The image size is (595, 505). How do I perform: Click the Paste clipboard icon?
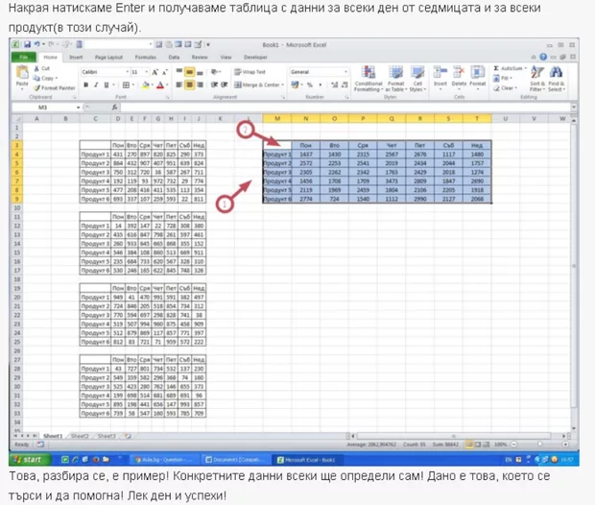tap(22, 72)
